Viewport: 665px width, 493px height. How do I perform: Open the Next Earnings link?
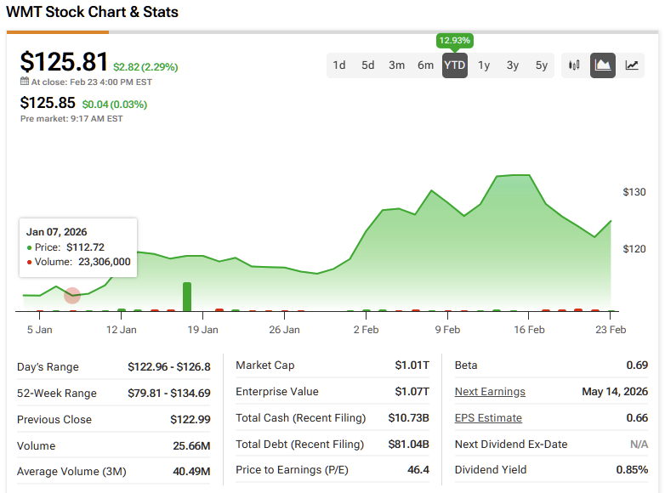click(x=490, y=392)
